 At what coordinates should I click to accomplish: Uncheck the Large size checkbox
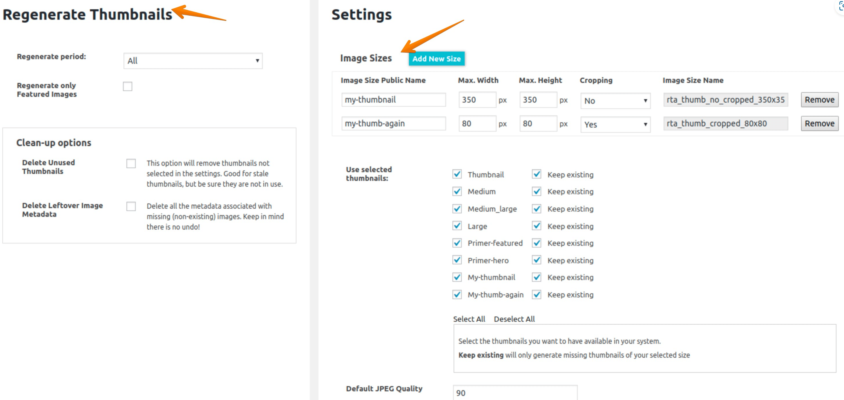[457, 226]
